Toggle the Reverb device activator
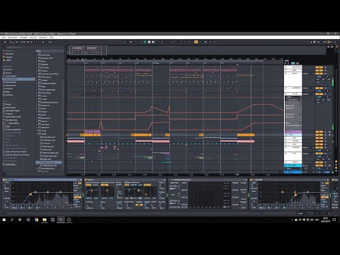 (x=86, y=180)
